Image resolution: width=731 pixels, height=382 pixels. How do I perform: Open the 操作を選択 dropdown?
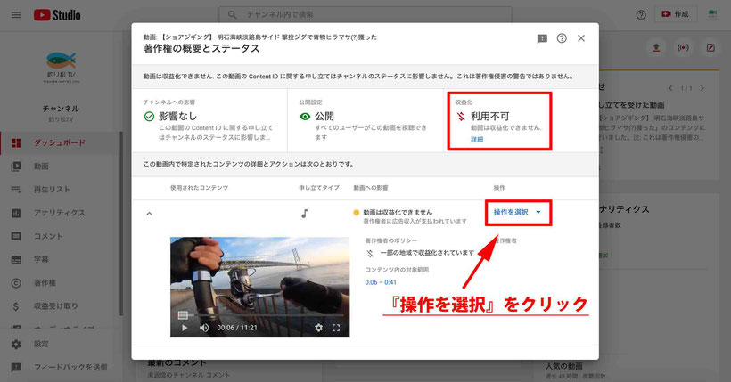pyautogui.click(x=517, y=213)
